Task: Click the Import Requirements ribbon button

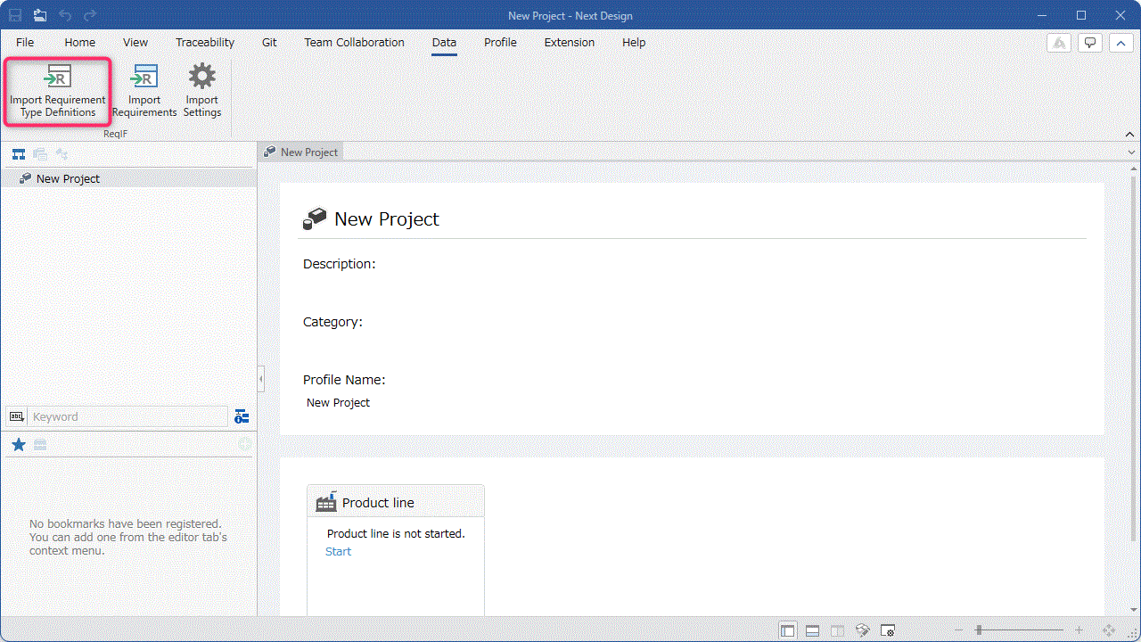Action: pos(144,91)
